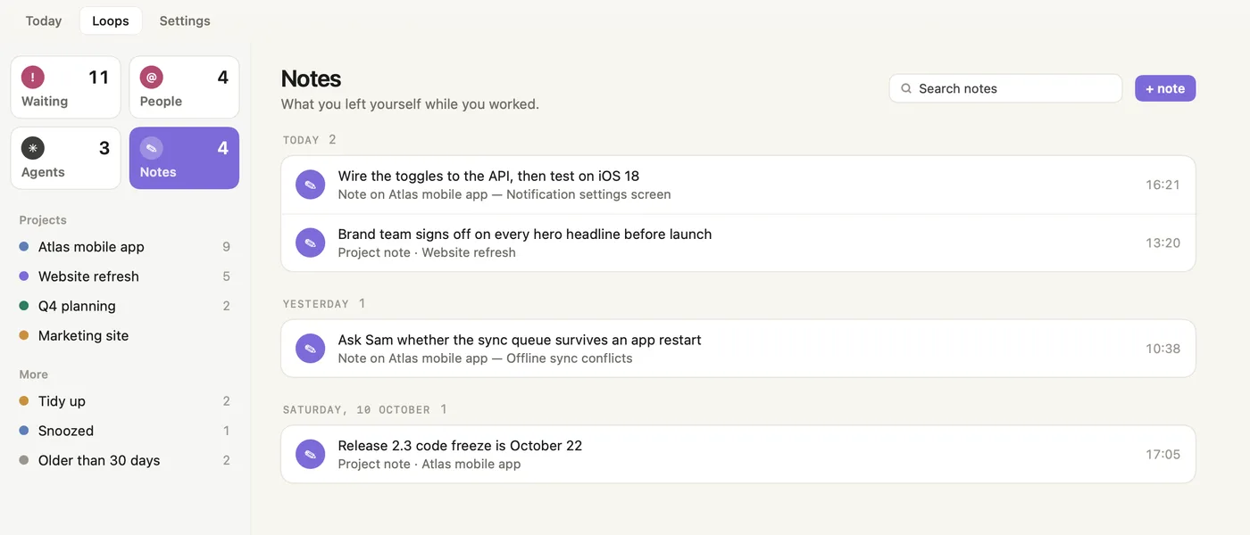
Task: Click pencil icon beside 'Brand team signs off' note
Action: point(311,243)
